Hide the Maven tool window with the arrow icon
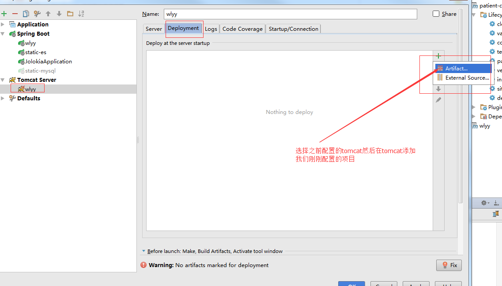The height and width of the screenshot is (286, 502). (496, 203)
